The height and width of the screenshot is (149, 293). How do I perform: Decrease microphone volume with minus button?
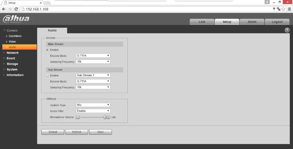[78, 118]
